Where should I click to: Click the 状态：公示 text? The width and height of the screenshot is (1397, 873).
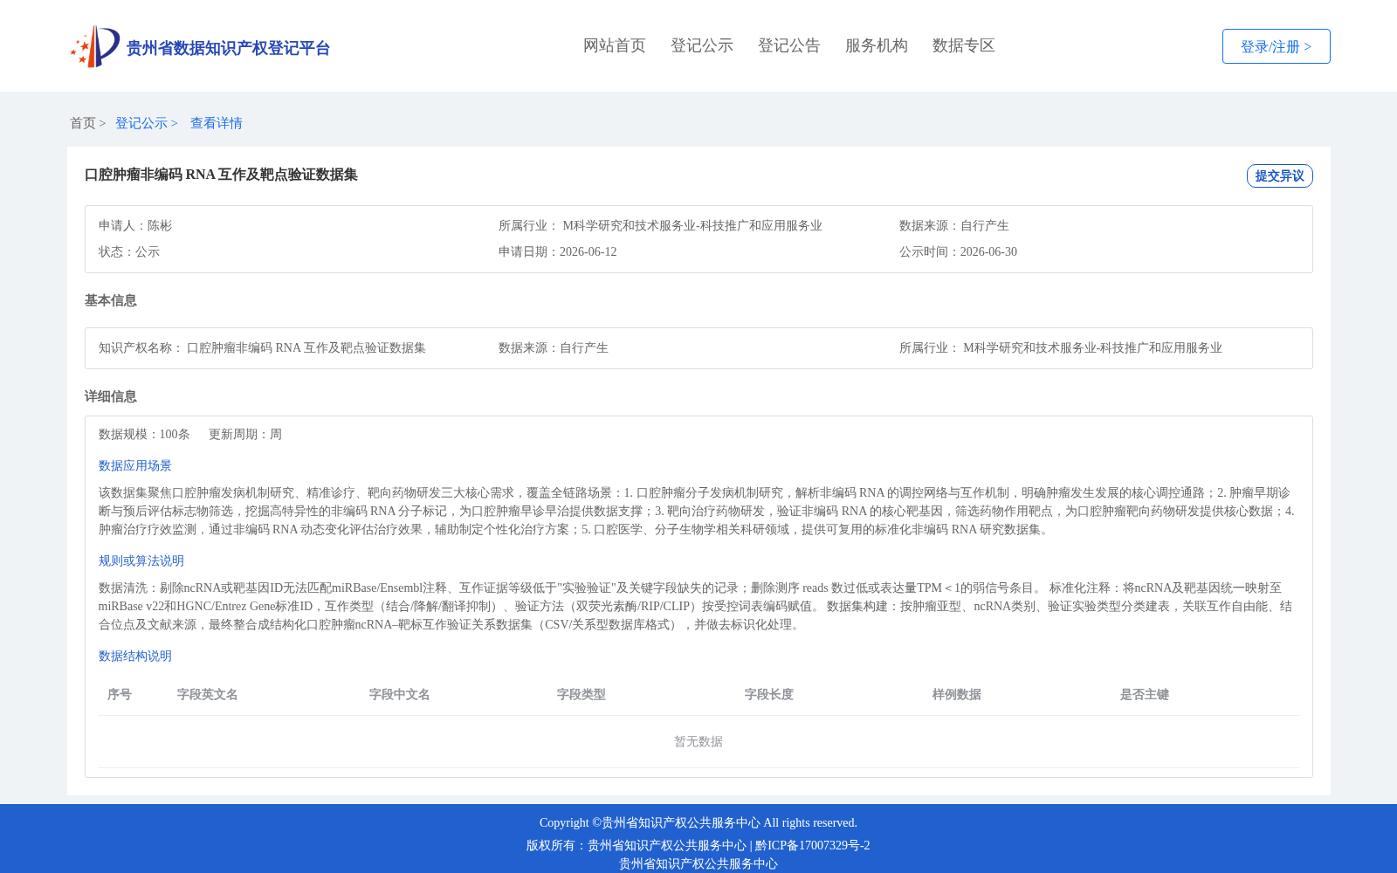pos(129,251)
